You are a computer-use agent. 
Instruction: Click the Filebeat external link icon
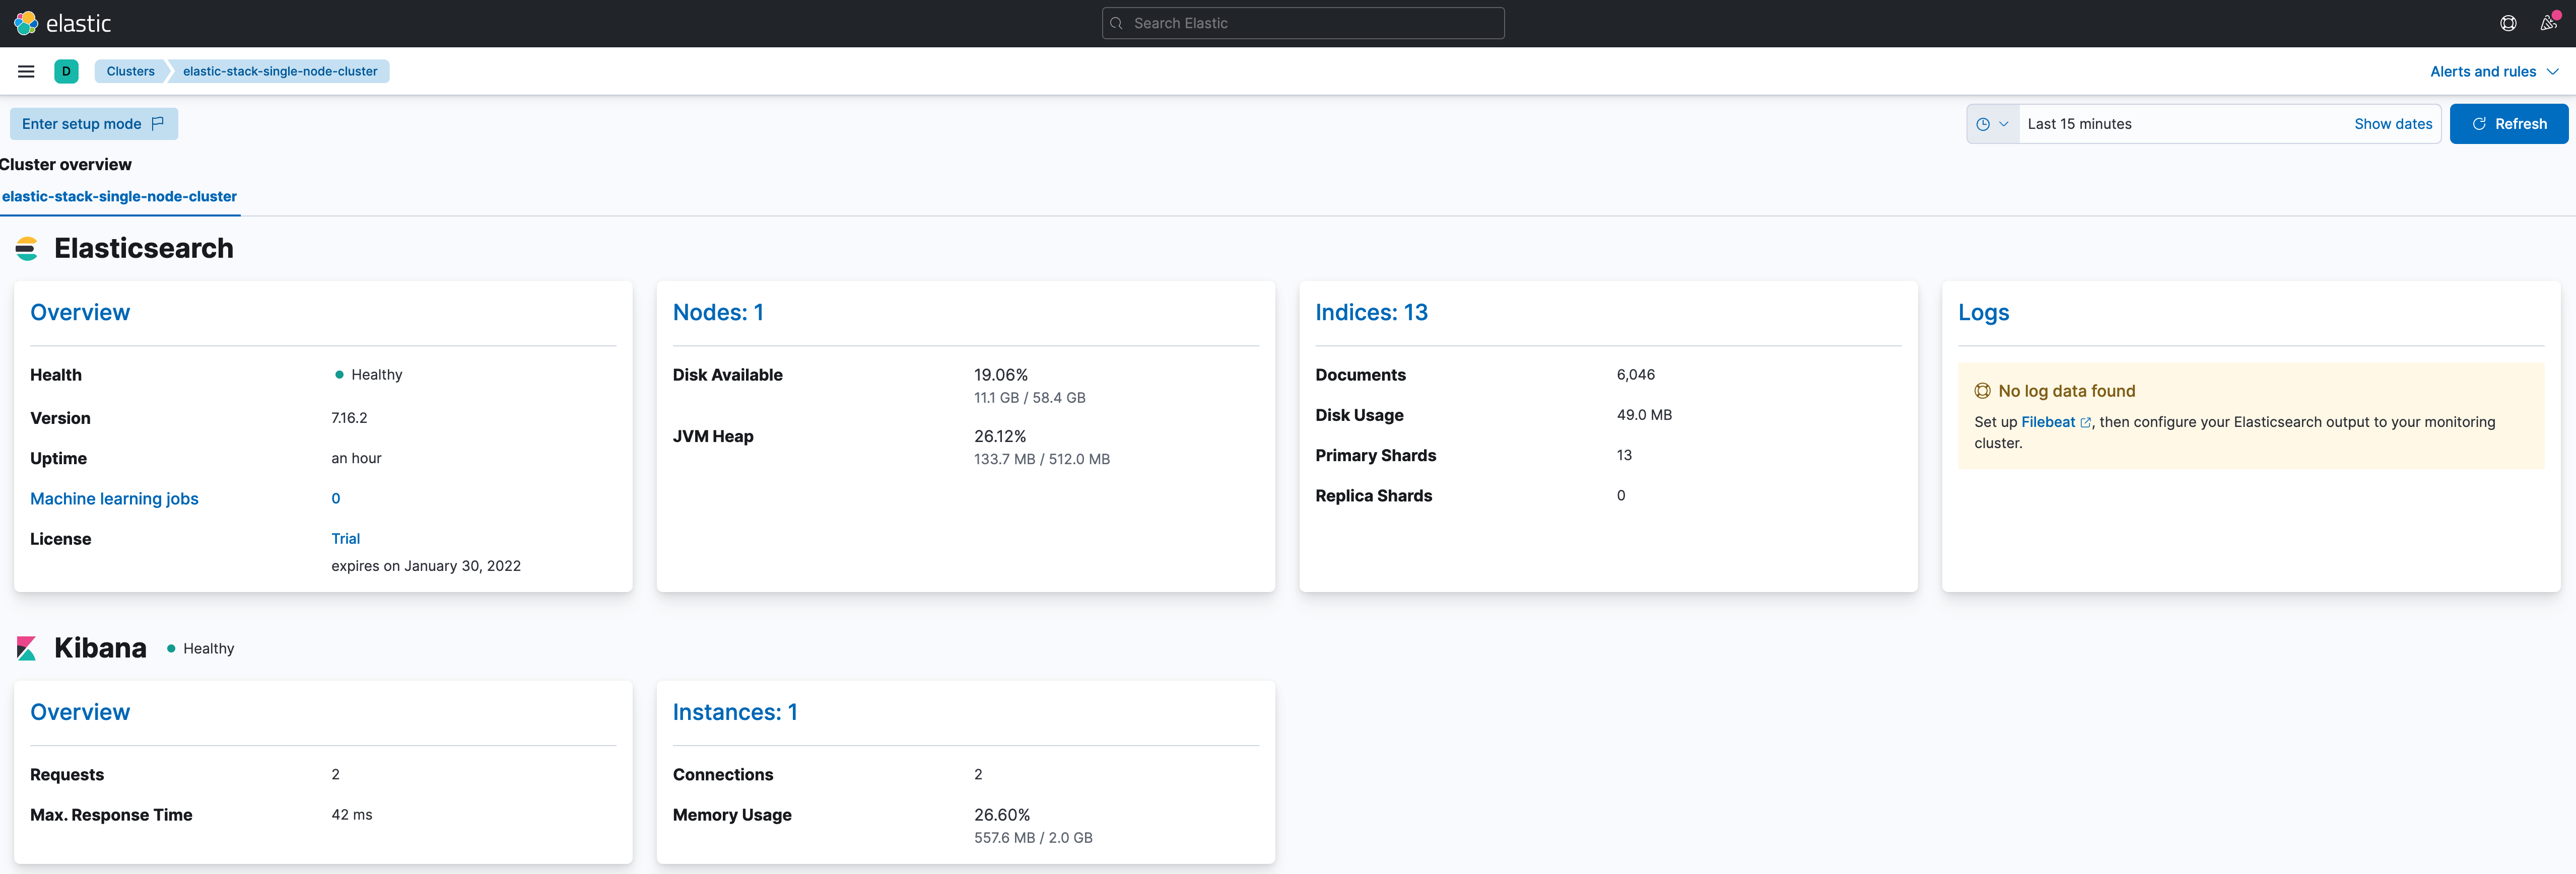(x=2085, y=423)
